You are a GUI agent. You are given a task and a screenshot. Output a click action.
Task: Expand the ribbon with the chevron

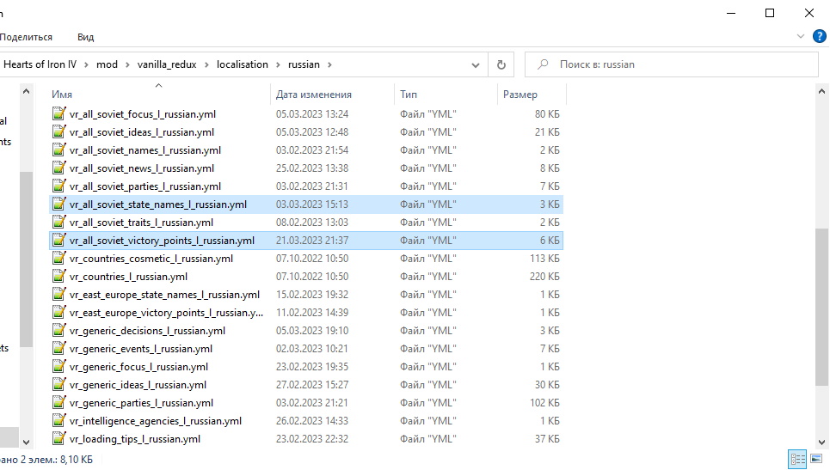801,36
